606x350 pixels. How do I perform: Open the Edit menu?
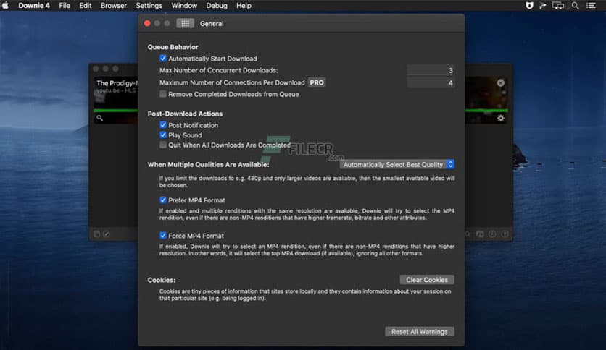pyautogui.click(x=85, y=5)
